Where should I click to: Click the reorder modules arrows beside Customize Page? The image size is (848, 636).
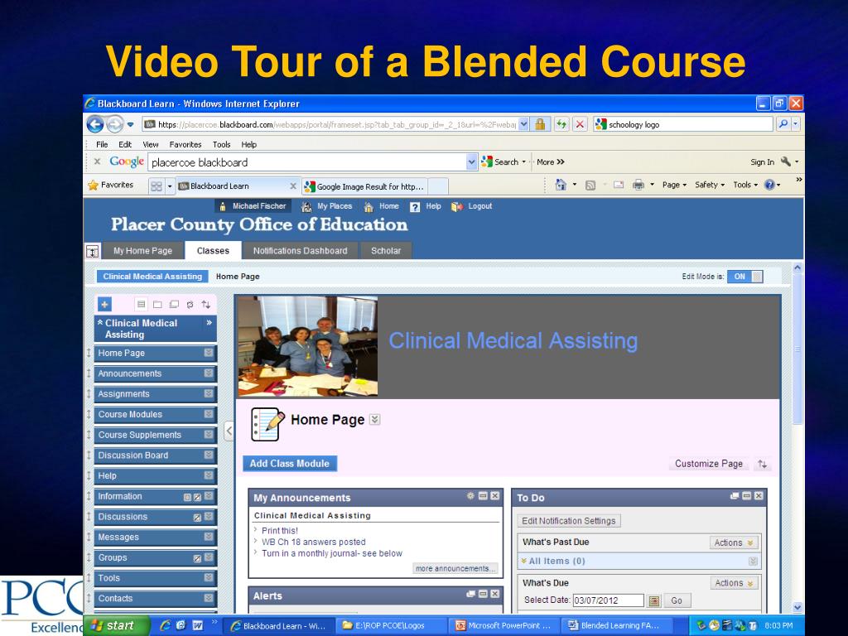pos(762,464)
